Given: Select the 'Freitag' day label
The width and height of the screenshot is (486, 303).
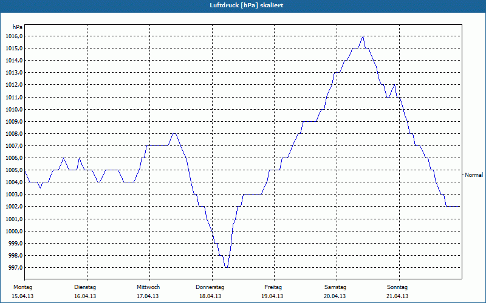Looking at the screenshot, I should [273, 287].
